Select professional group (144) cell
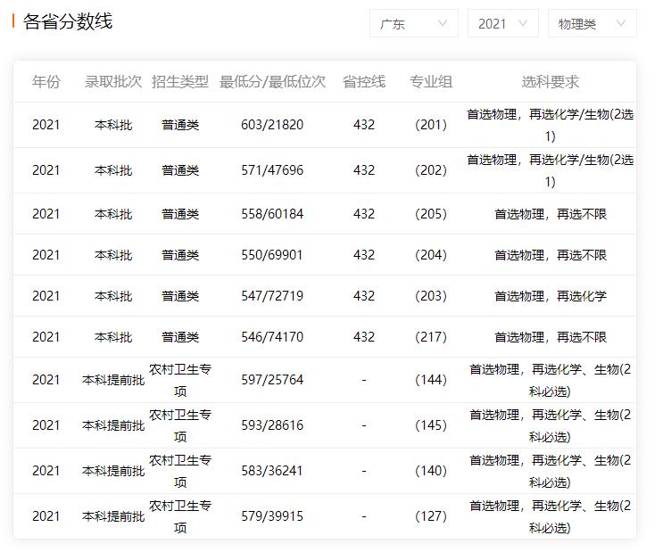Image resolution: width=663 pixels, height=552 pixels. tap(431, 380)
